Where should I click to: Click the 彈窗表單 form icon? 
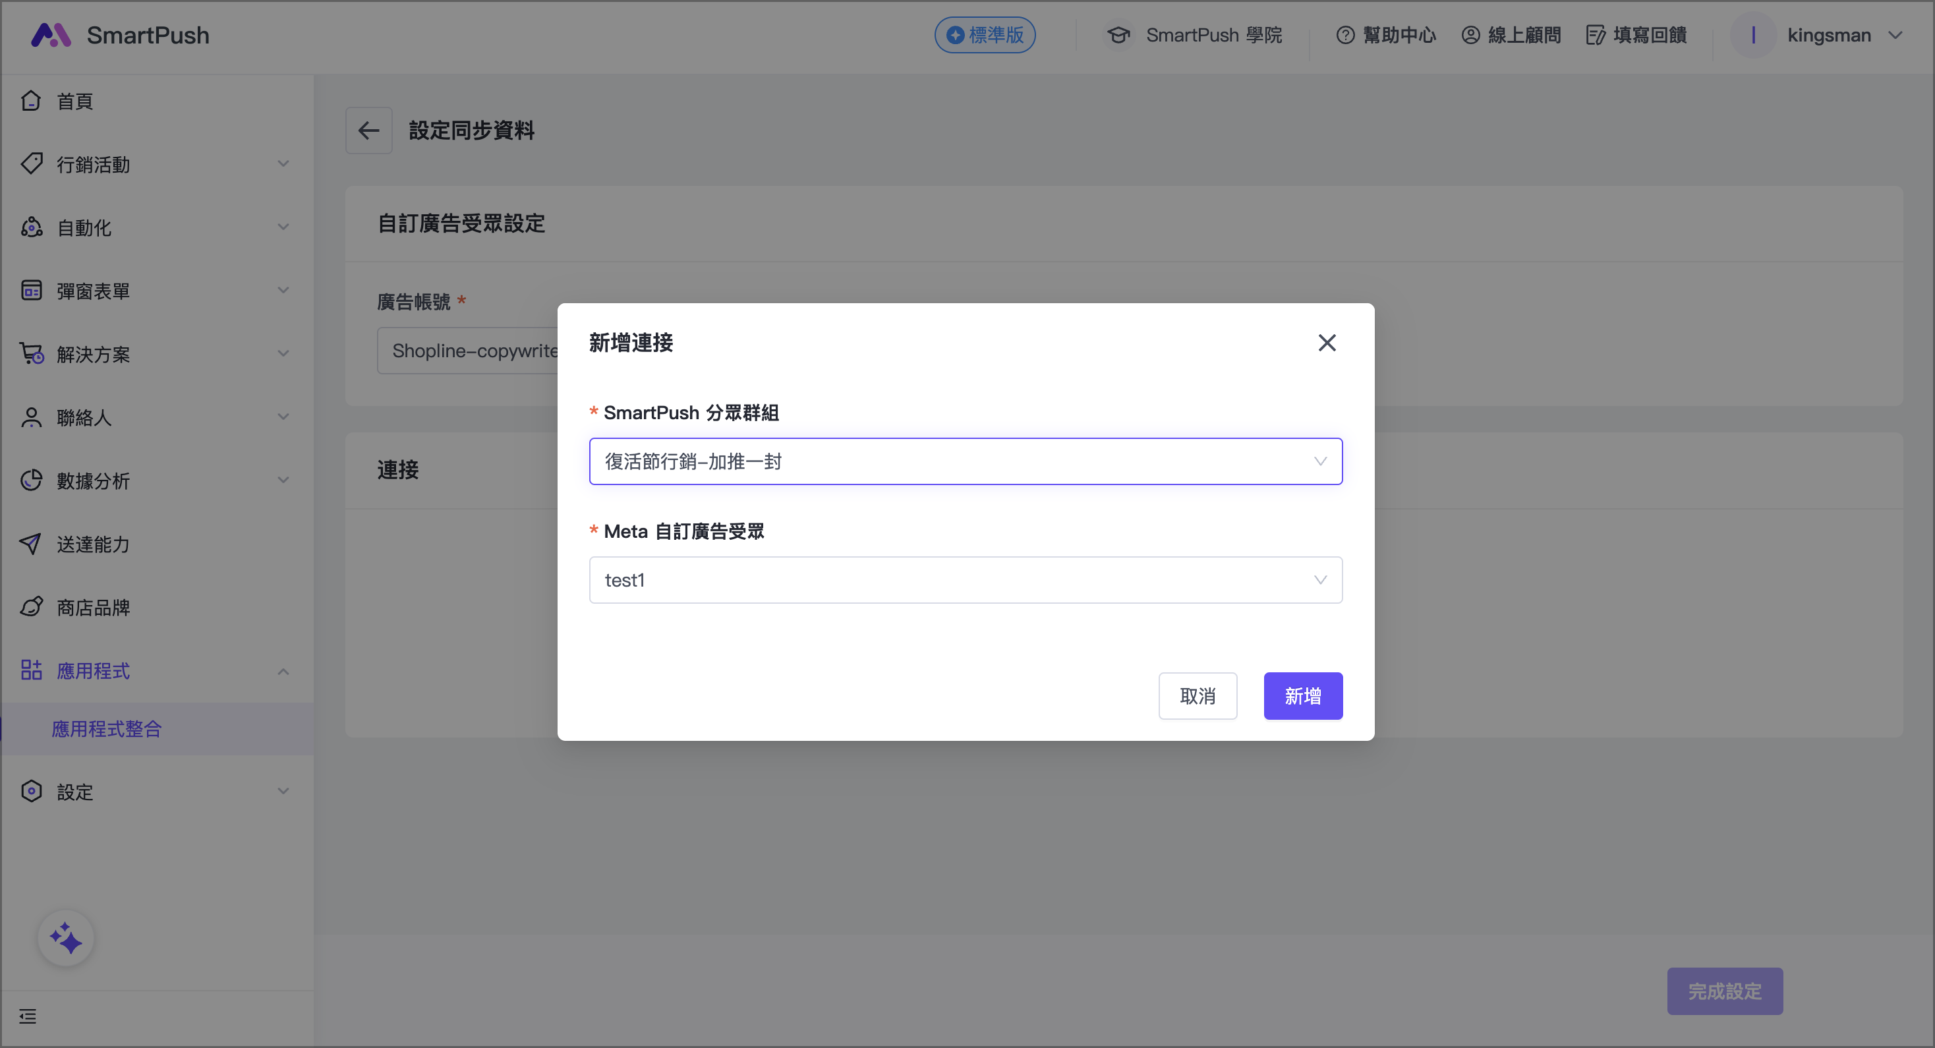[x=31, y=290]
